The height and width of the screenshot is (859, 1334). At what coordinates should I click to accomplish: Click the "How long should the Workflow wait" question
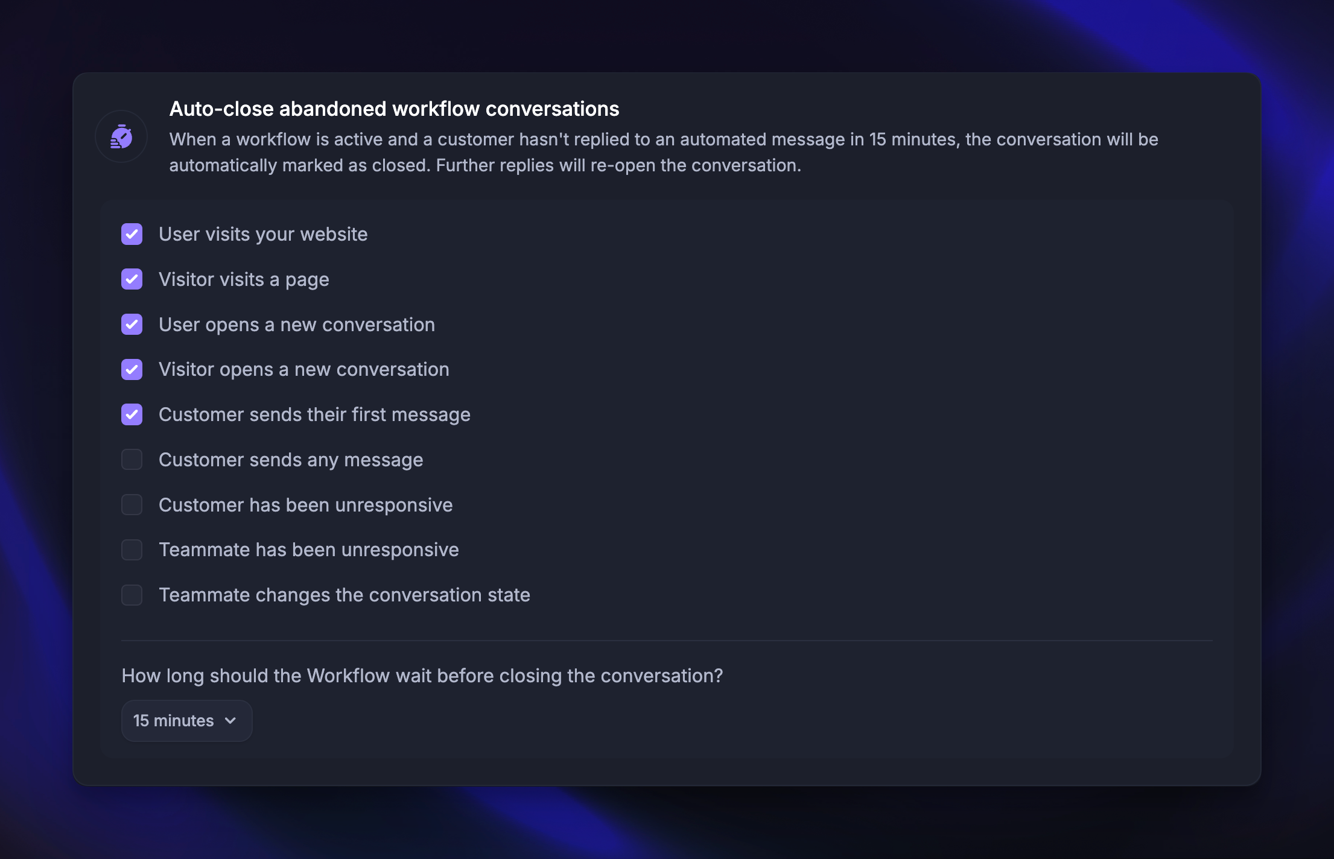(x=422, y=676)
